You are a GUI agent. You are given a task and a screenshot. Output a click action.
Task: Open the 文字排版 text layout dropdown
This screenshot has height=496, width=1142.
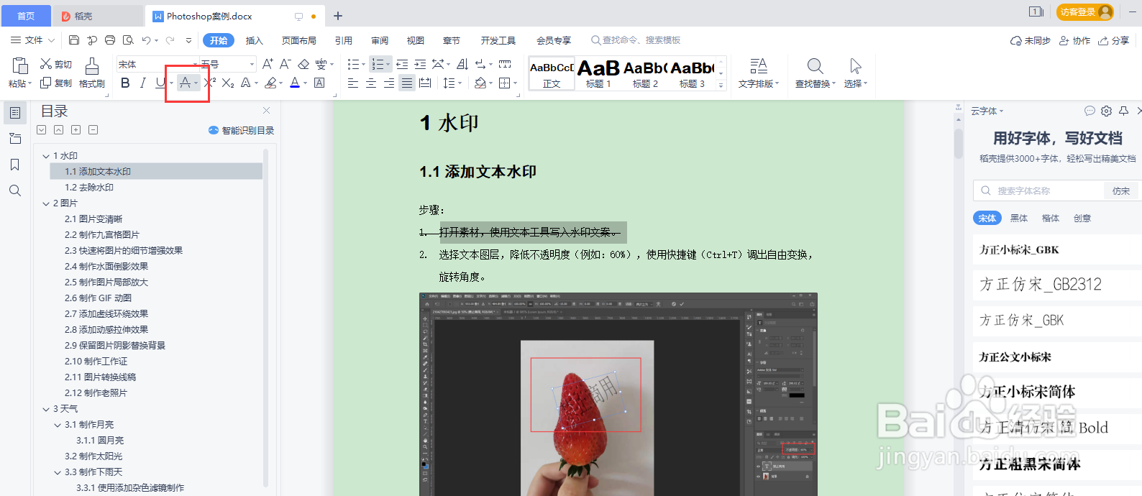pyautogui.click(x=759, y=73)
